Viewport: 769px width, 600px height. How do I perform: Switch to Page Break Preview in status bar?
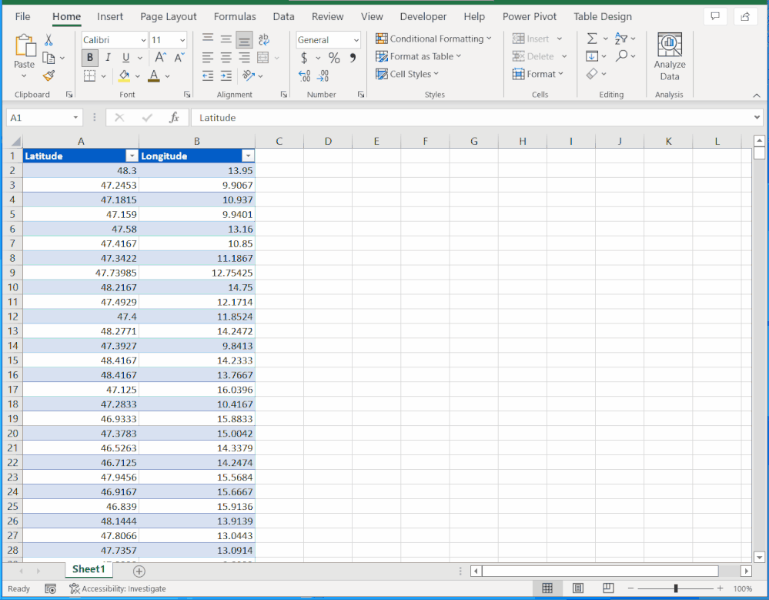tap(608, 588)
